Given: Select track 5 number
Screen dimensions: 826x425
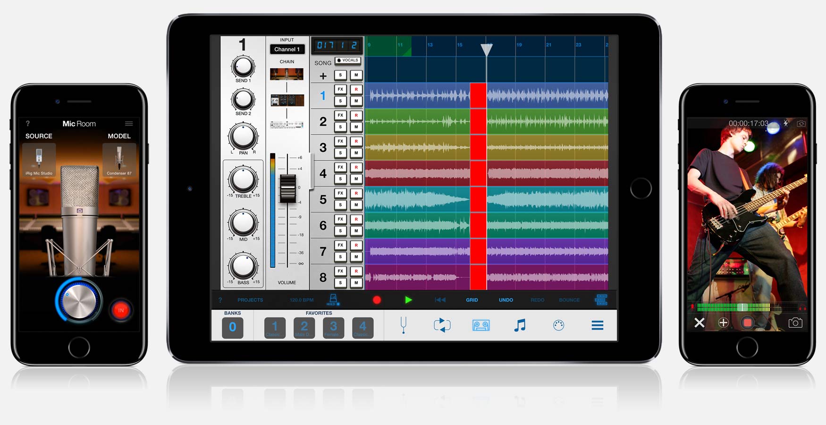Looking at the screenshot, I should [x=323, y=200].
